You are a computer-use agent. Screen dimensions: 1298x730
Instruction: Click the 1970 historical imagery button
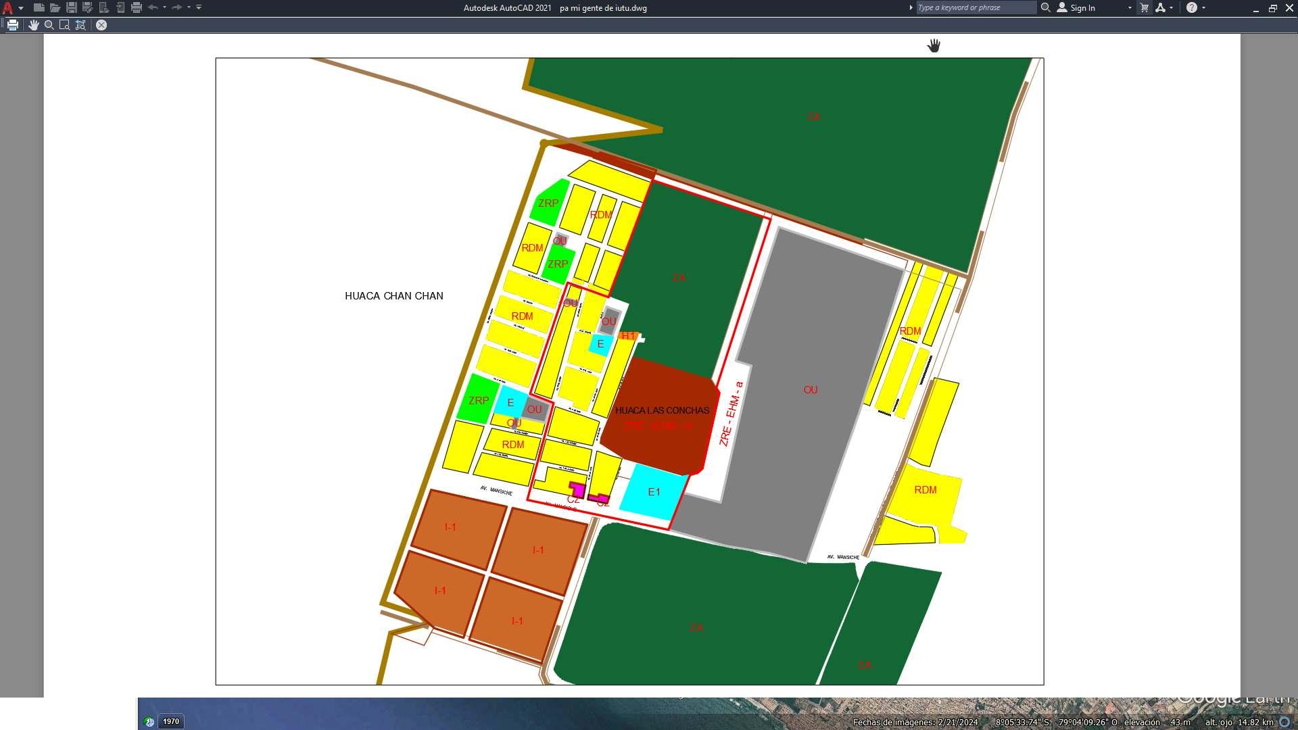[171, 721]
